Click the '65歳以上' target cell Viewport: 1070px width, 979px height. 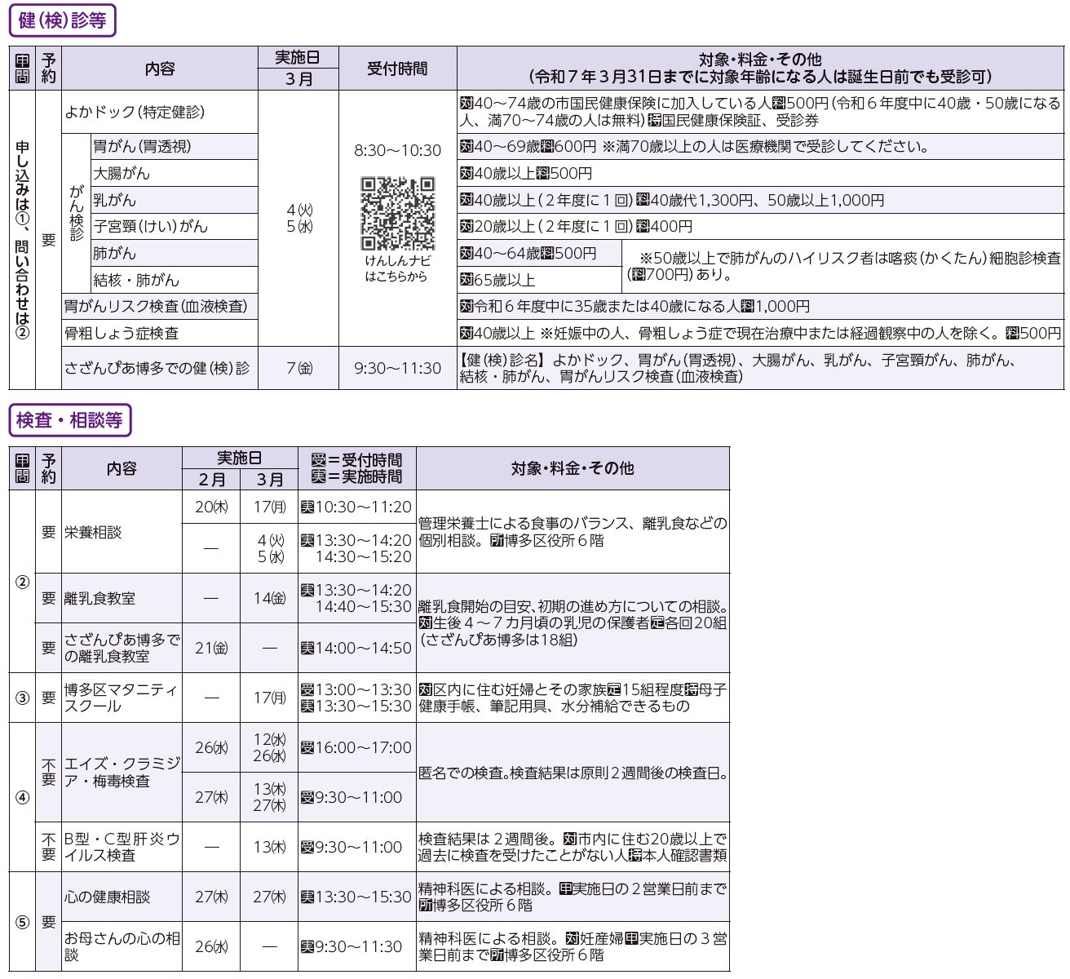[497, 280]
